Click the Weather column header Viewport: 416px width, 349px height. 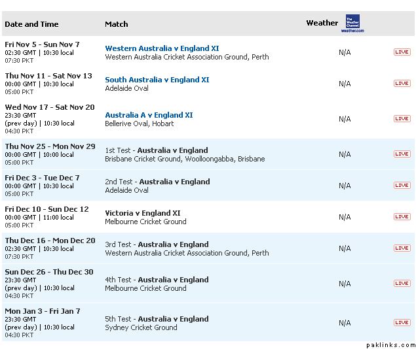pos(322,23)
